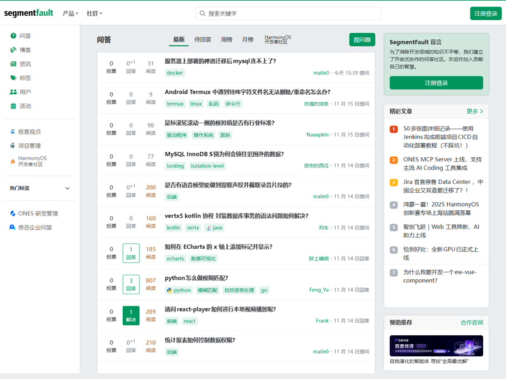Click the 活动 calendar icon in sidebar
This screenshot has height=379, width=506.
click(x=13, y=105)
